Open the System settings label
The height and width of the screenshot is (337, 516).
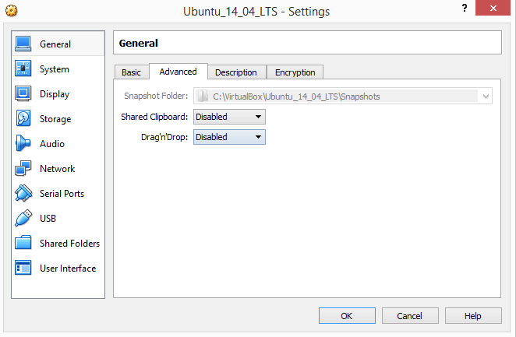click(55, 69)
